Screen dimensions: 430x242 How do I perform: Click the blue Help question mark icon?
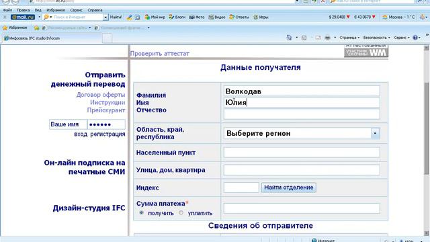point(415,38)
